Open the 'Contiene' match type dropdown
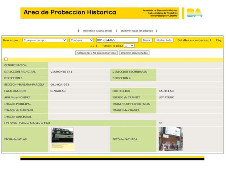The image size is (226, 169). 82,40
